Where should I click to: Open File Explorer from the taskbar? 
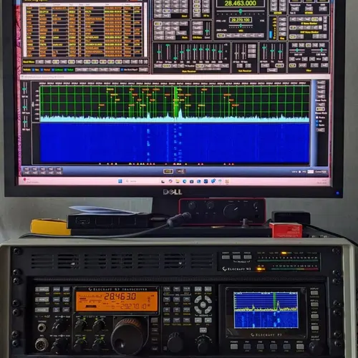point(178,181)
